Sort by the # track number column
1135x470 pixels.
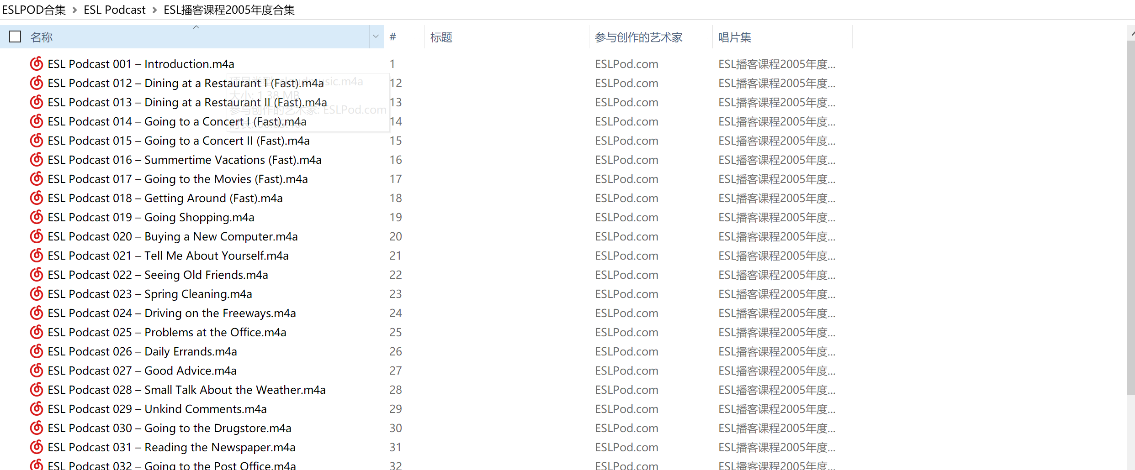tap(393, 37)
